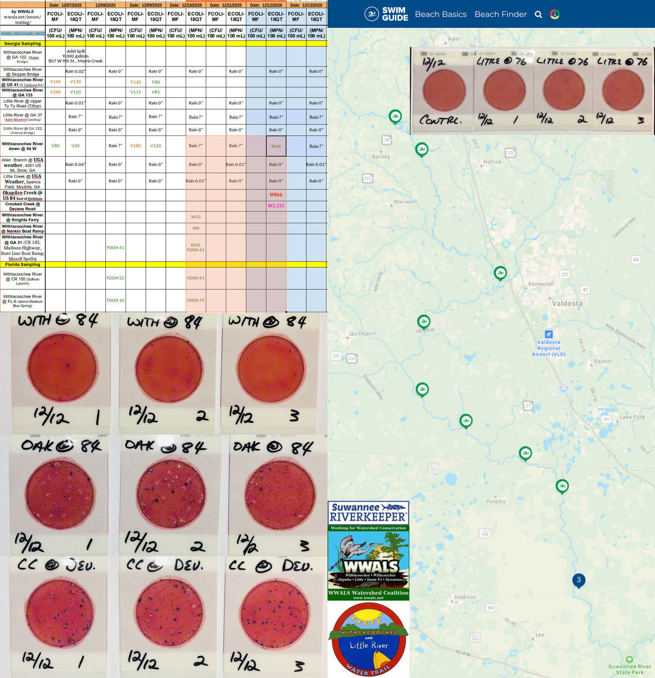This screenshot has height=678, width=655.
Task: Click the Georgia Sampling yellow header row
Action: (164, 44)
